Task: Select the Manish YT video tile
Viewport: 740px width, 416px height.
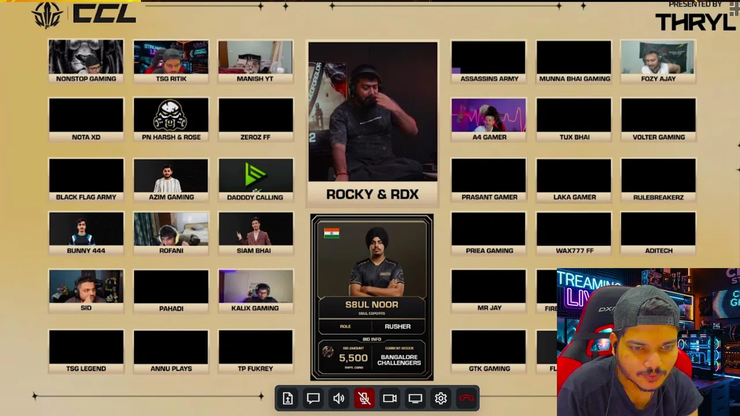Action: click(x=256, y=62)
